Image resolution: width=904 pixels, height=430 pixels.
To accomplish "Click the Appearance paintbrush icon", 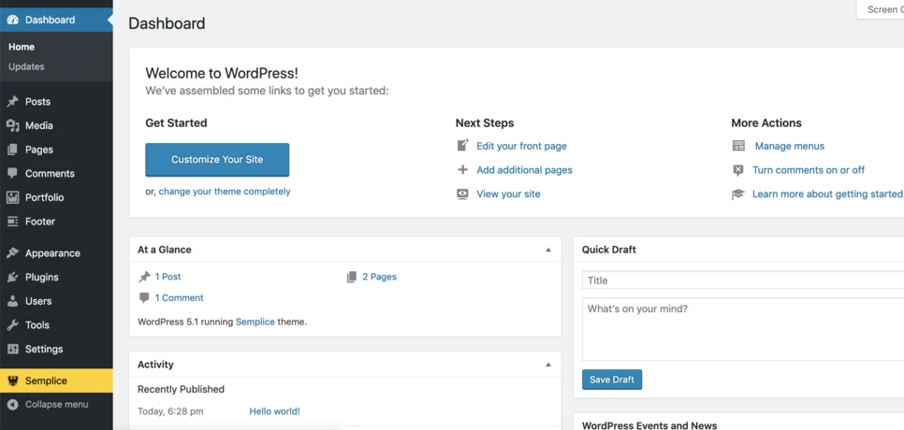I will (12, 253).
